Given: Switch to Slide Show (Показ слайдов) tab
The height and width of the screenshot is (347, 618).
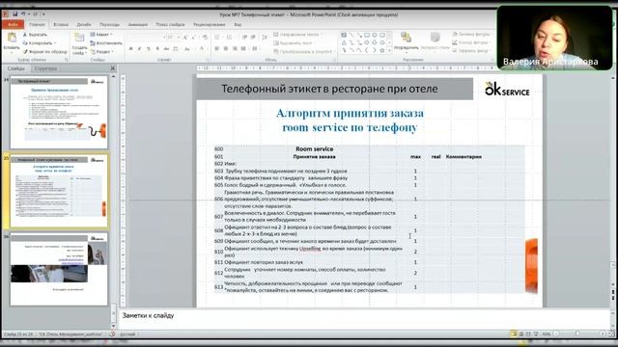Looking at the screenshot, I should 170,24.
